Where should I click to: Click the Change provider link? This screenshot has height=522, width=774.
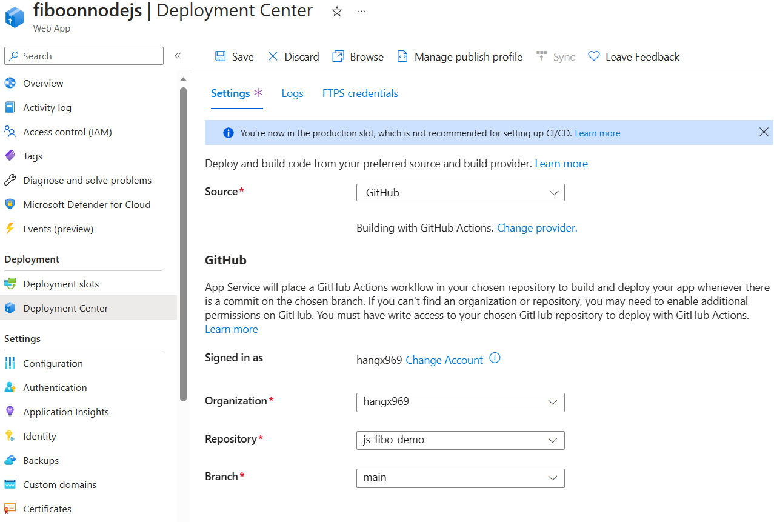point(537,228)
